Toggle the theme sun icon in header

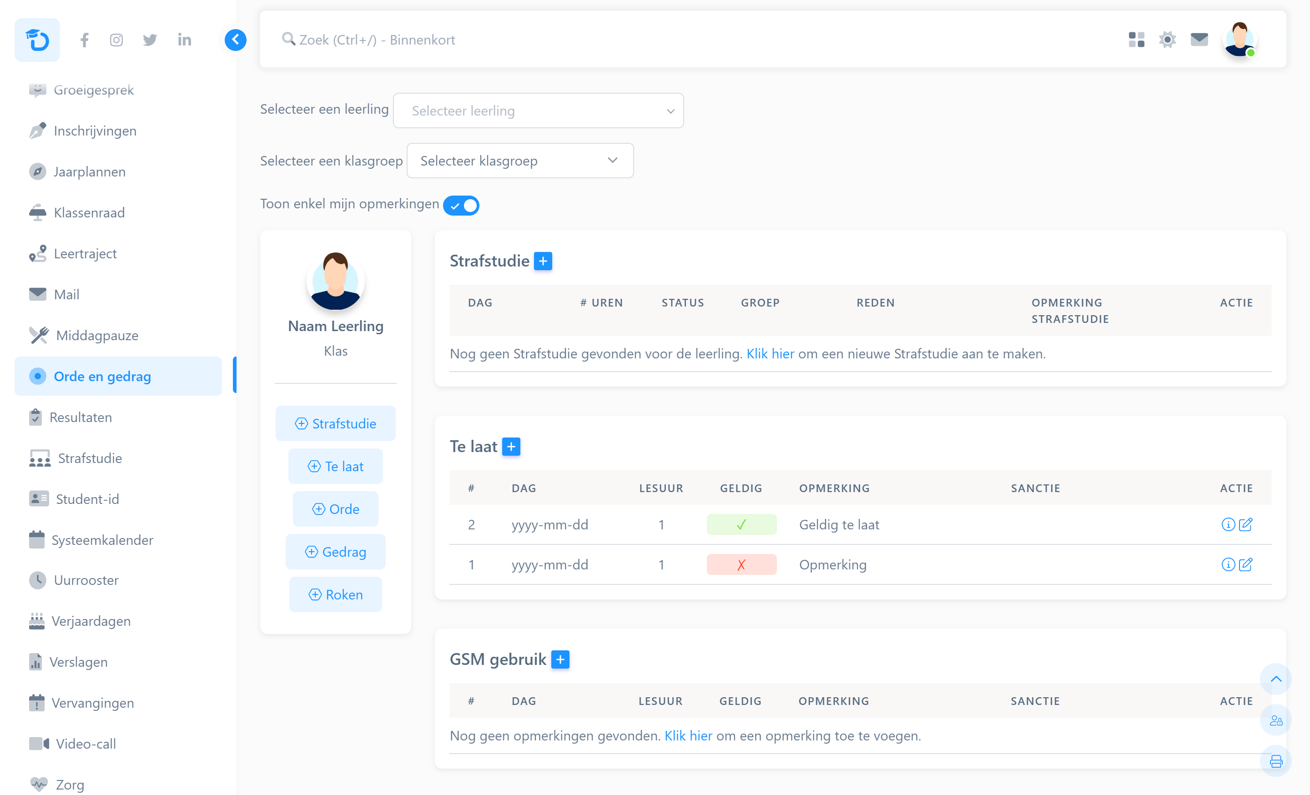pos(1167,39)
